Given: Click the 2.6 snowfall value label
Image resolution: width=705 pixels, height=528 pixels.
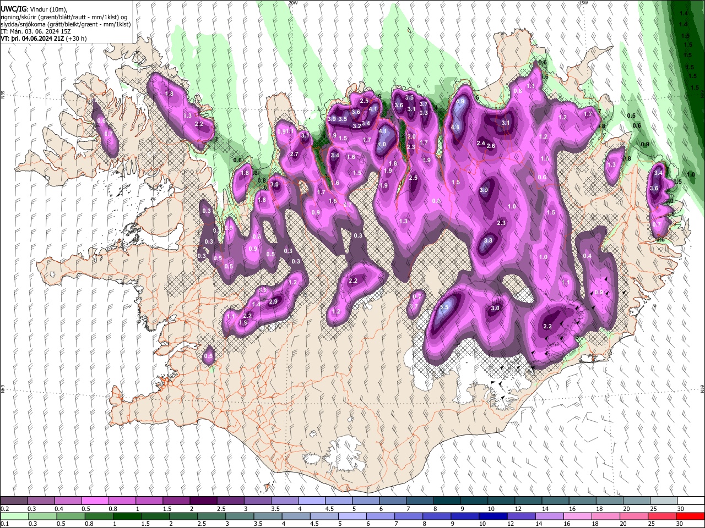Looking at the screenshot, I should pos(491,146).
